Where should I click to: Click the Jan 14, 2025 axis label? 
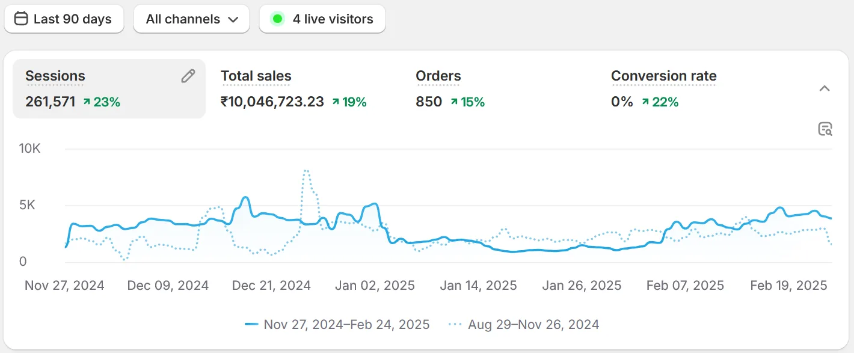click(478, 285)
